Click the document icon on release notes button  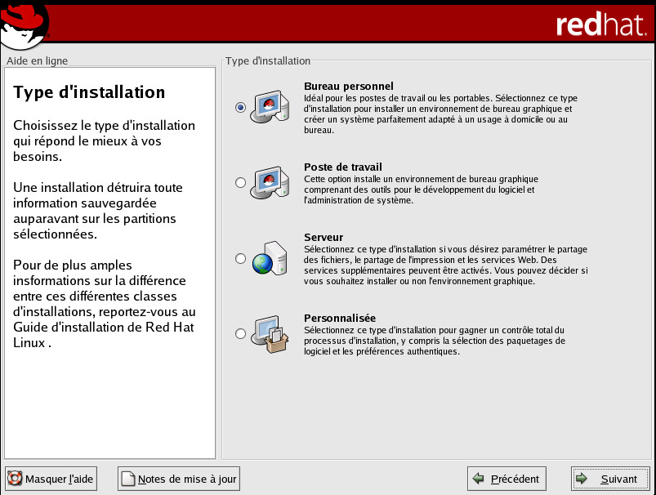(x=128, y=479)
